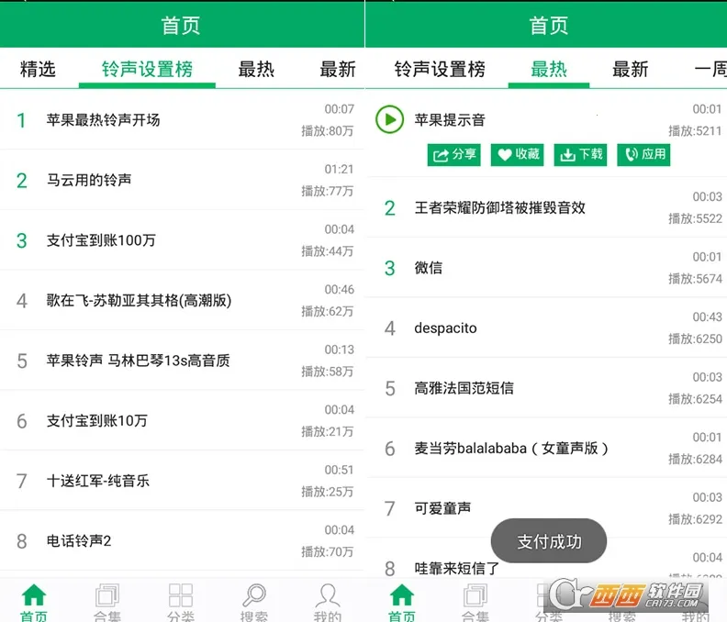The height and width of the screenshot is (622, 727).
Task: Select the 支付宝到账100万 ringtone
Action: click(101, 240)
